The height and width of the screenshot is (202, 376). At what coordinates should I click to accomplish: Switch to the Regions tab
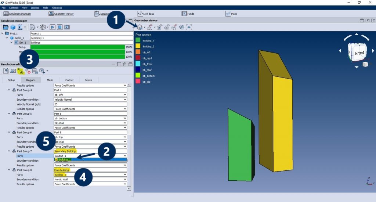pos(31,80)
